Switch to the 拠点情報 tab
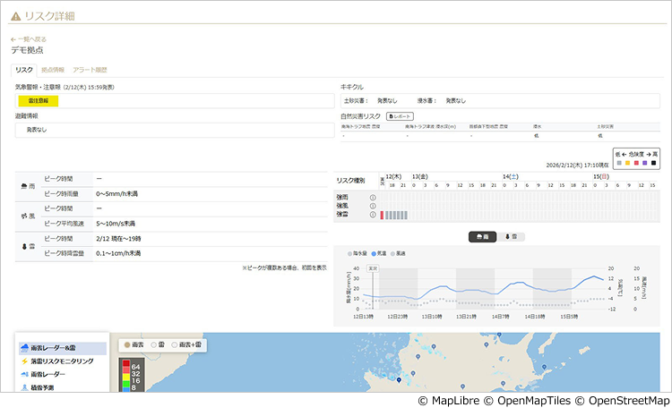The image size is (672, 416). (54, 69)
